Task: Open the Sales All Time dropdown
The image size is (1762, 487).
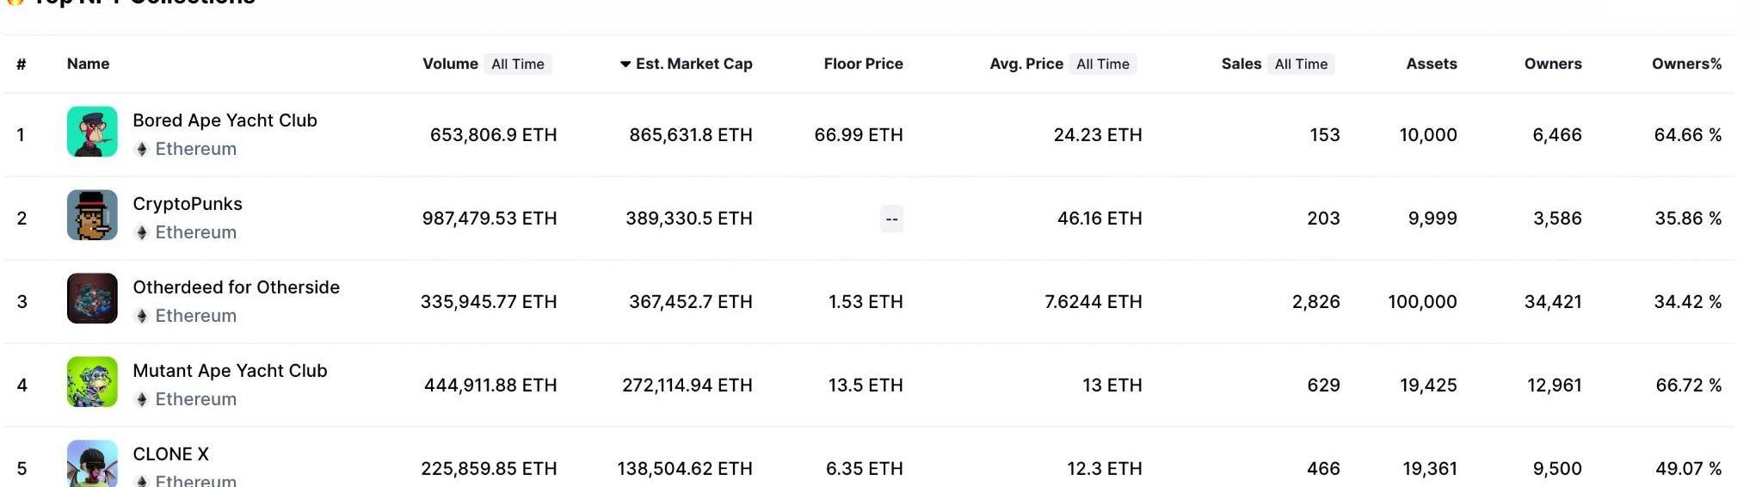Action: 1301,64
